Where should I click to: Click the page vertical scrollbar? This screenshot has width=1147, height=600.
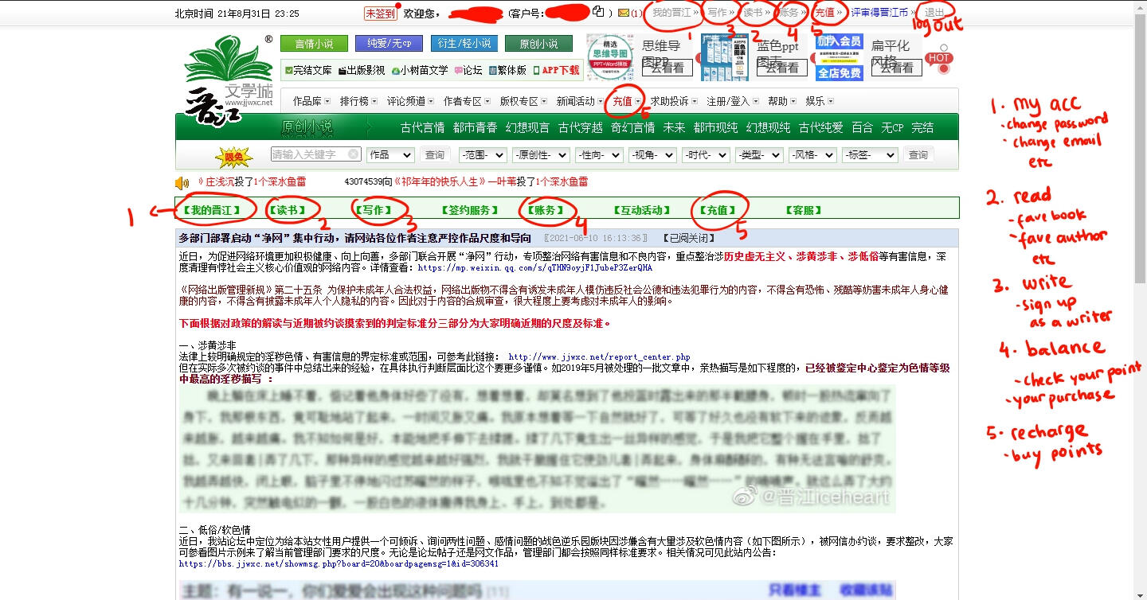click(1140, 159)
